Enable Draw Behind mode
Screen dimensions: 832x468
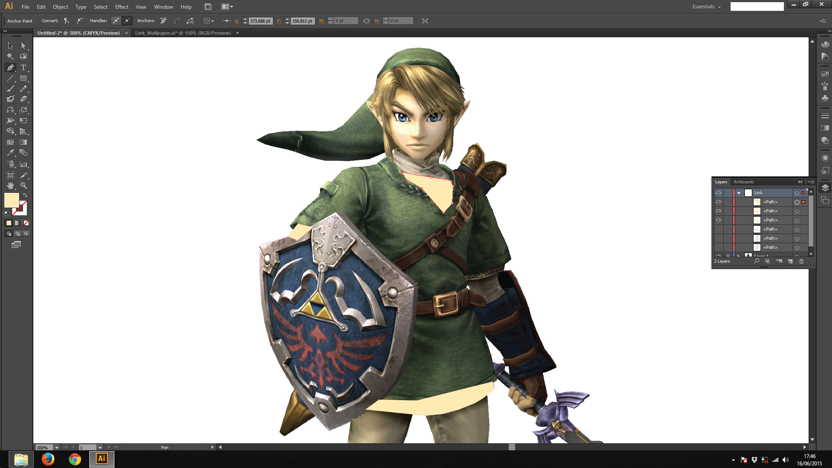[17, 234]
